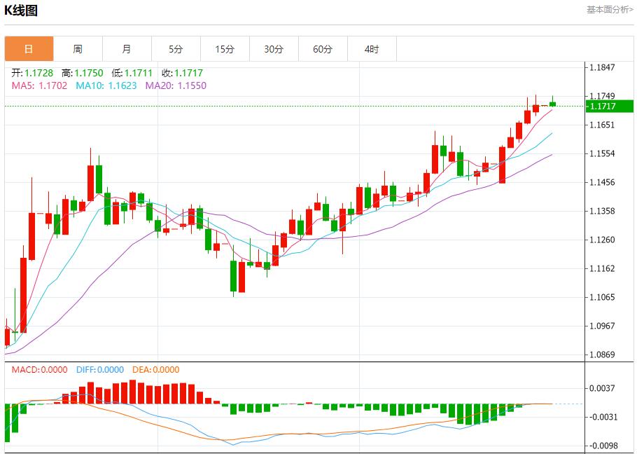Click the MA20 1.1550 indicator label
The height and width of the screenshot is (454, 637).
click(x=176, y=85)
